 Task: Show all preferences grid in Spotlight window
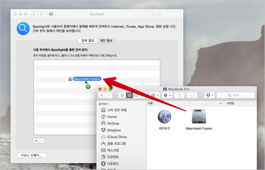click(51, 14)
